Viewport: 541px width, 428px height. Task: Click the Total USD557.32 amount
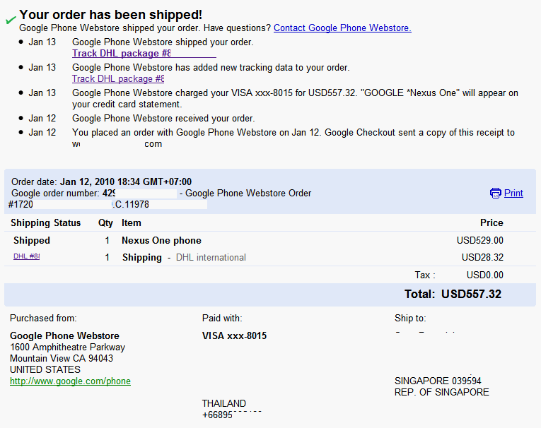click(471, 294)
